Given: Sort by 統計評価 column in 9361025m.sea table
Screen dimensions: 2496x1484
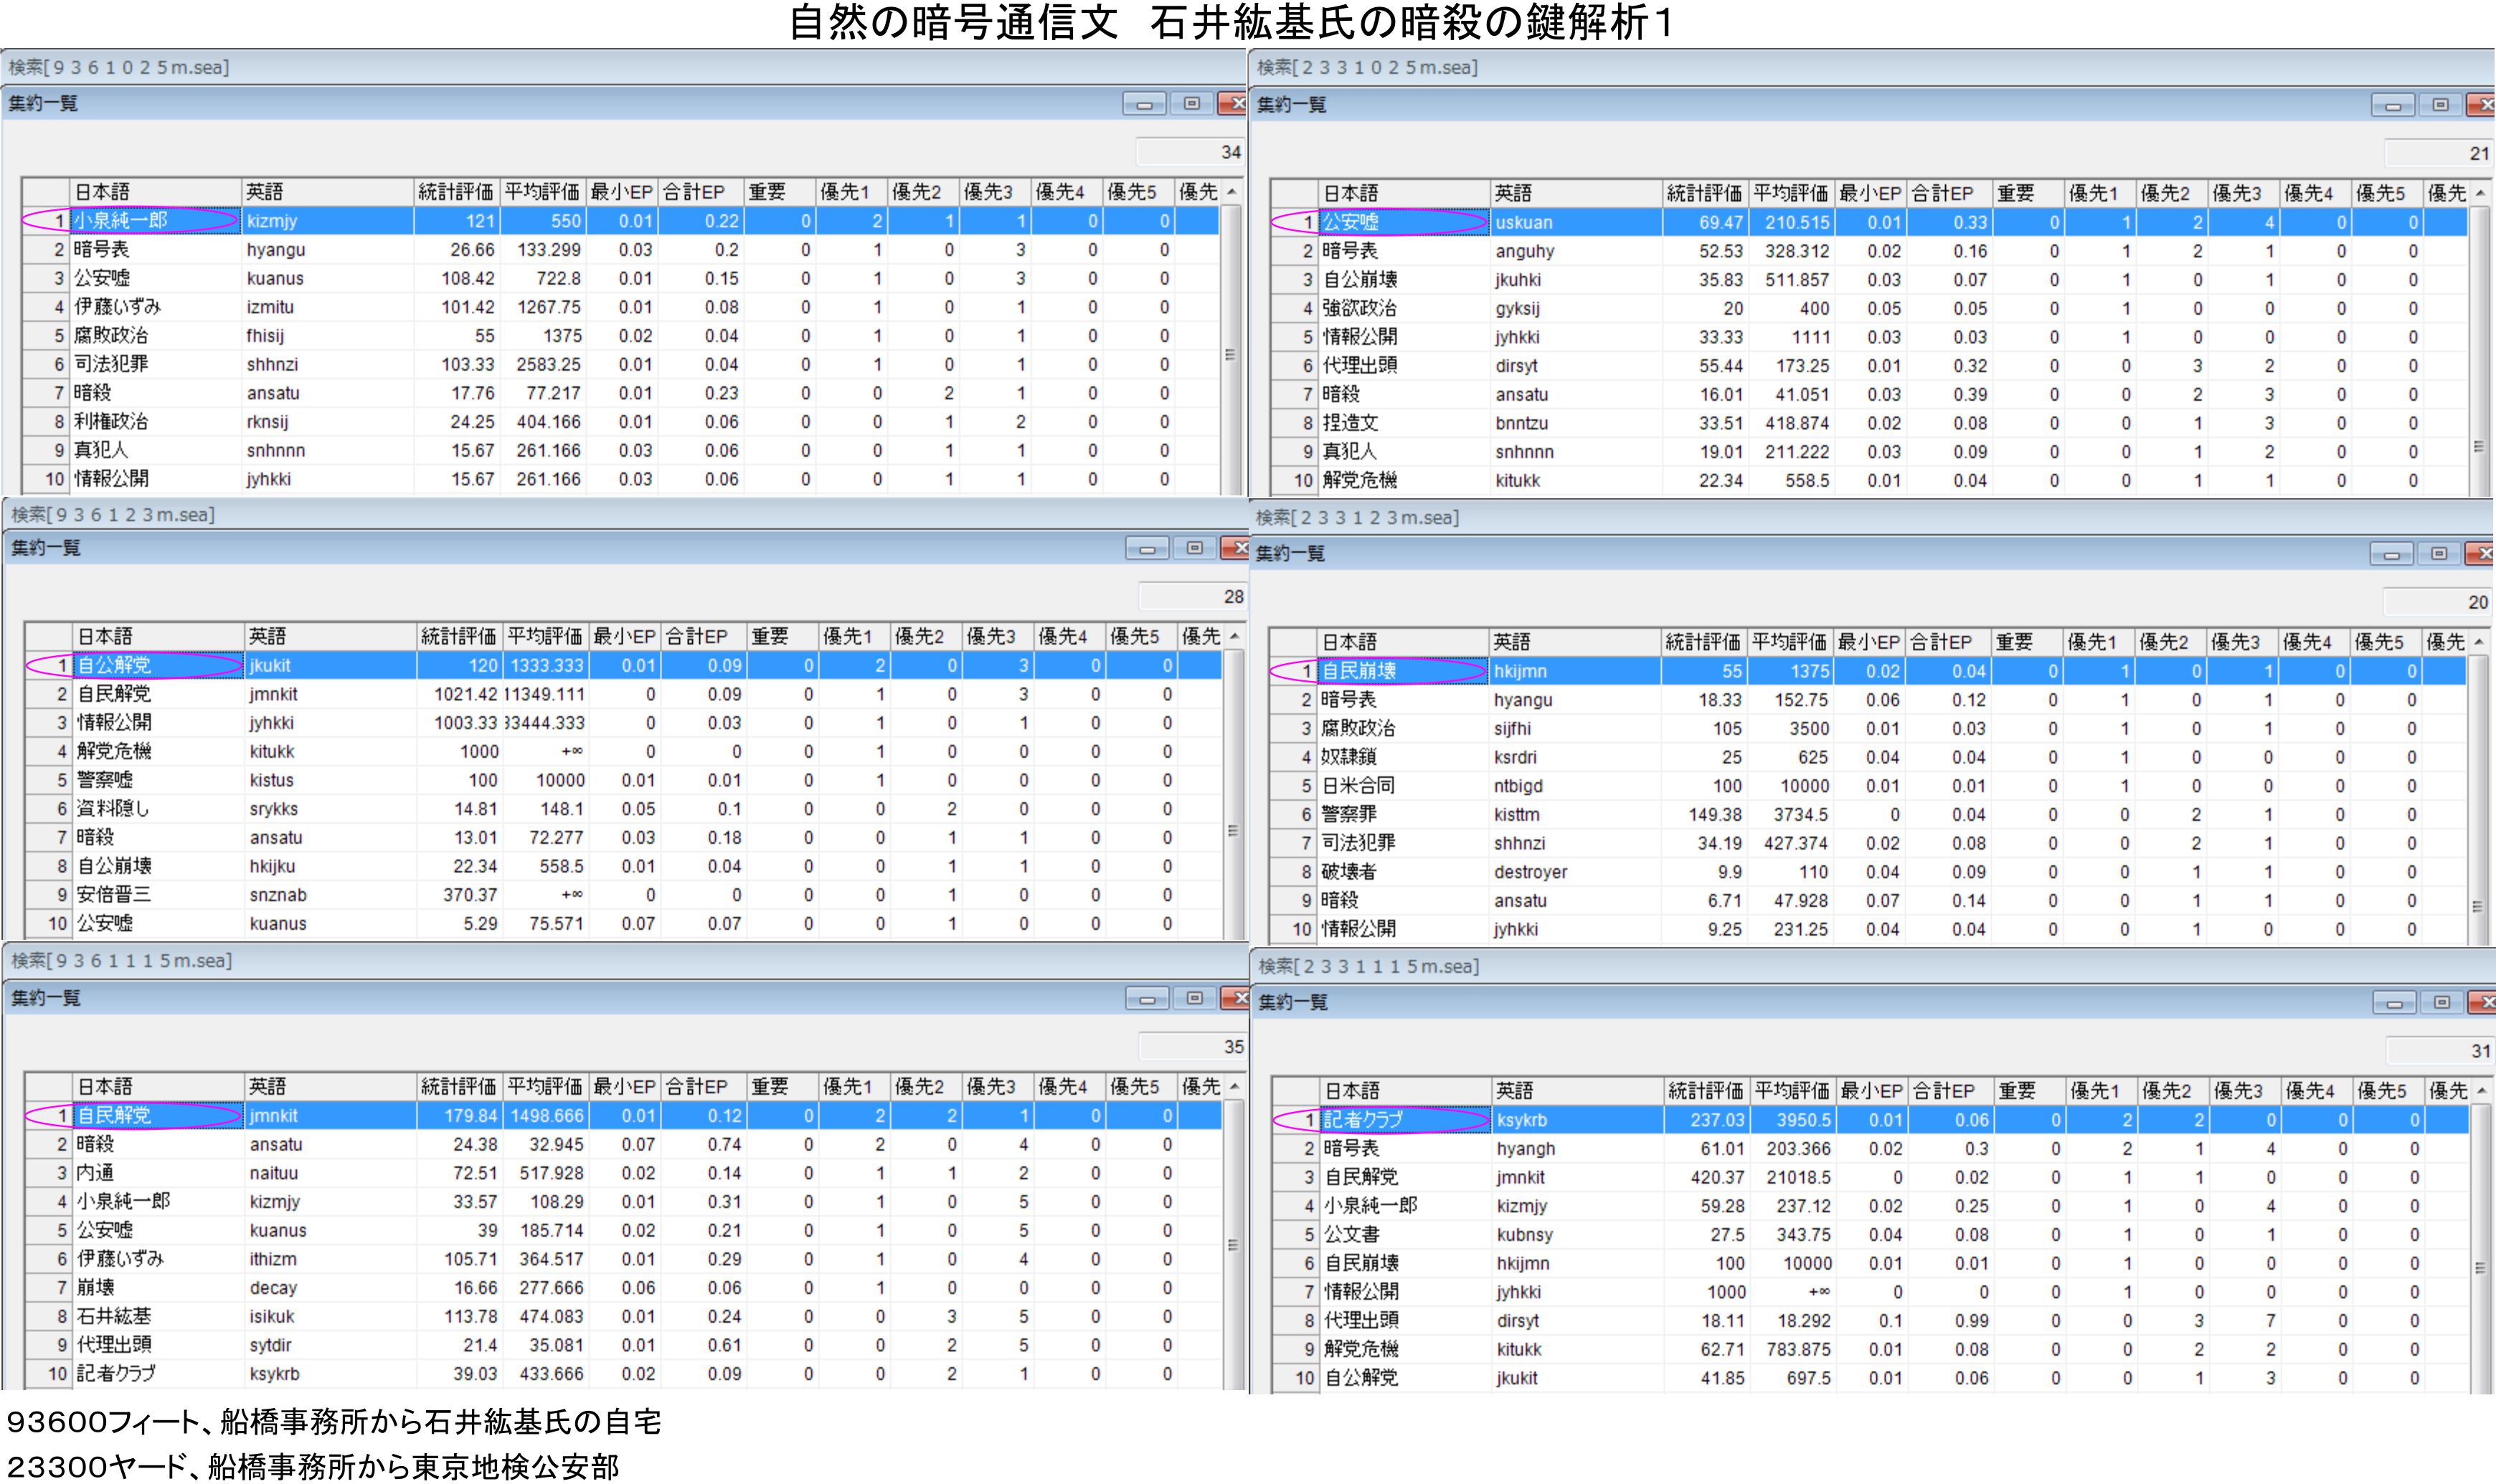Looking at the screenshot, I should coord(455,192).
